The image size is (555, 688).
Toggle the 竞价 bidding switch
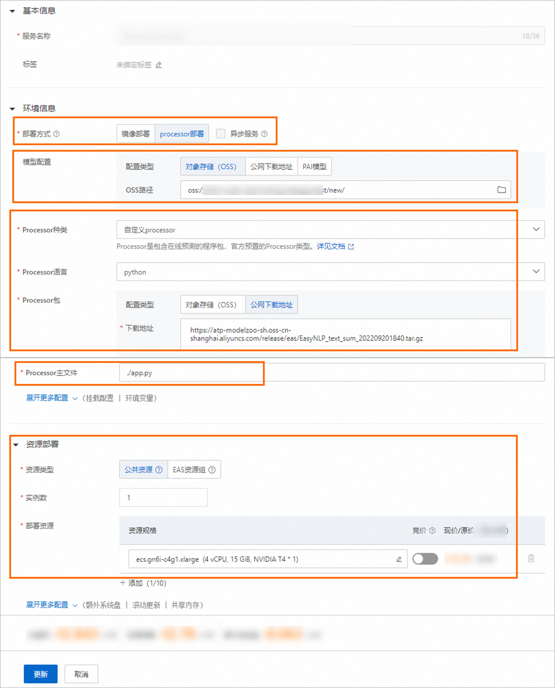point(425,559)
